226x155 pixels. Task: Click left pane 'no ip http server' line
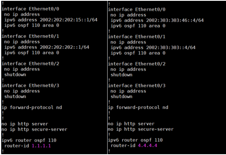25,124
